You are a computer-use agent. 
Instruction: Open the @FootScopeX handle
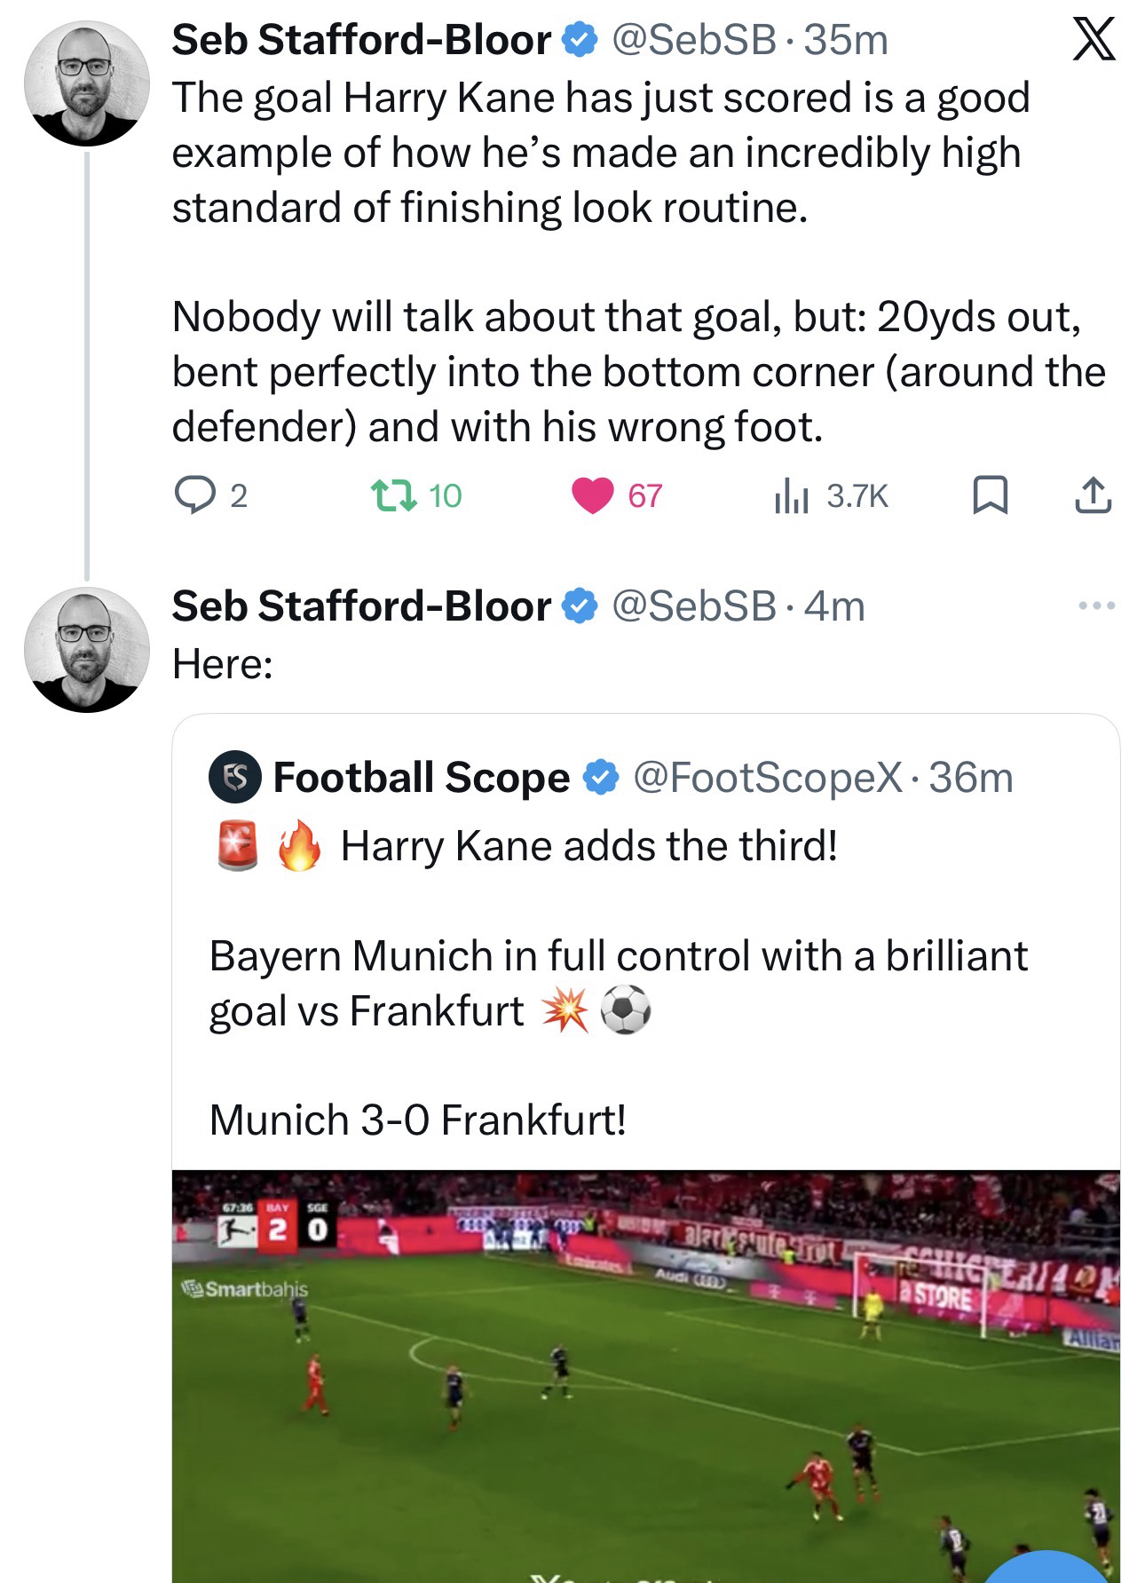(768, 778)
